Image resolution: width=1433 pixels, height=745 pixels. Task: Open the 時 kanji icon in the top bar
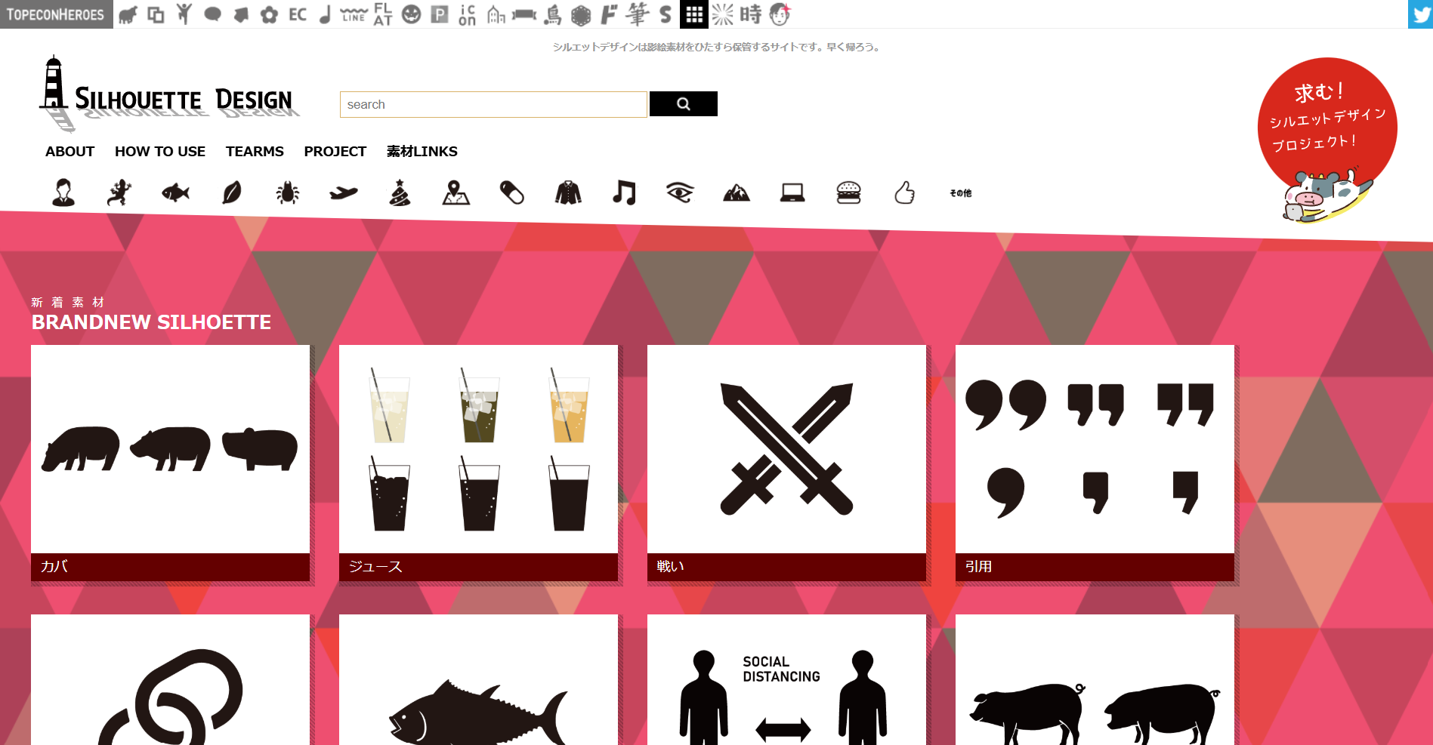click(751, 14)
